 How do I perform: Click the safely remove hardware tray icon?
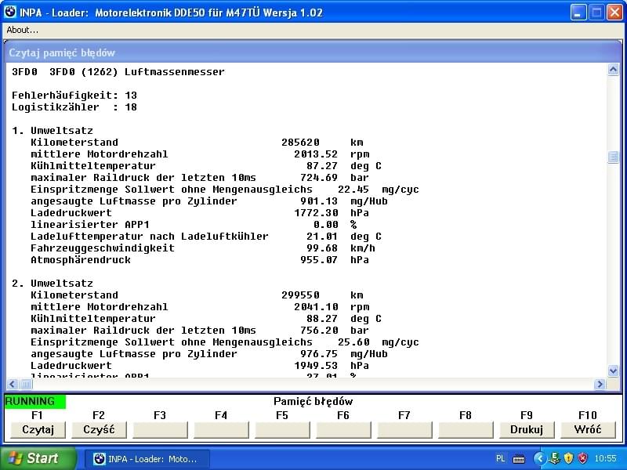pyautogui.click(x=554, y=458)
